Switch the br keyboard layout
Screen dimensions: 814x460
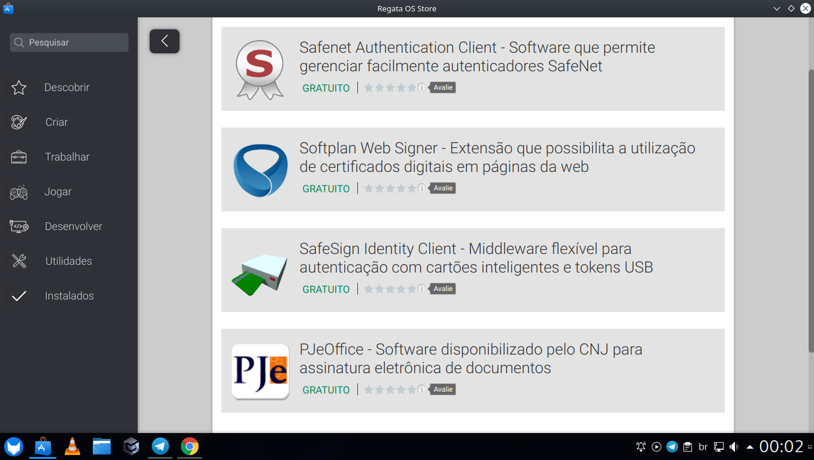click(x=703, y=446)
